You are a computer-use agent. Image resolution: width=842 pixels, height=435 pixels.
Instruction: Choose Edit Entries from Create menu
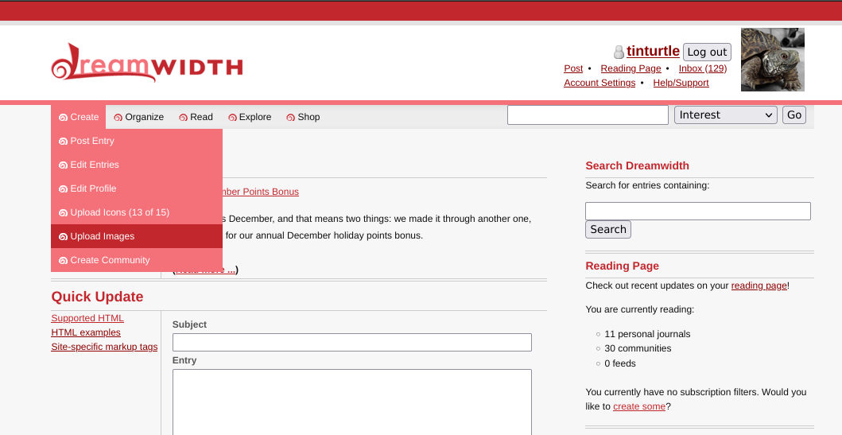click(x=137, y=165)
